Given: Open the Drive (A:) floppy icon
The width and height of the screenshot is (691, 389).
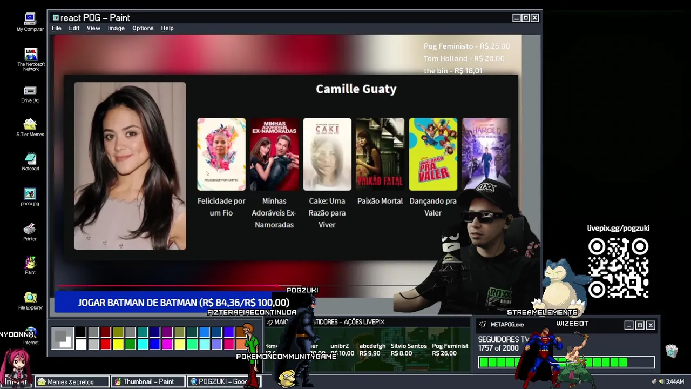Looking at the screenshot, I should pyautogui.click(x=30, y=94).
